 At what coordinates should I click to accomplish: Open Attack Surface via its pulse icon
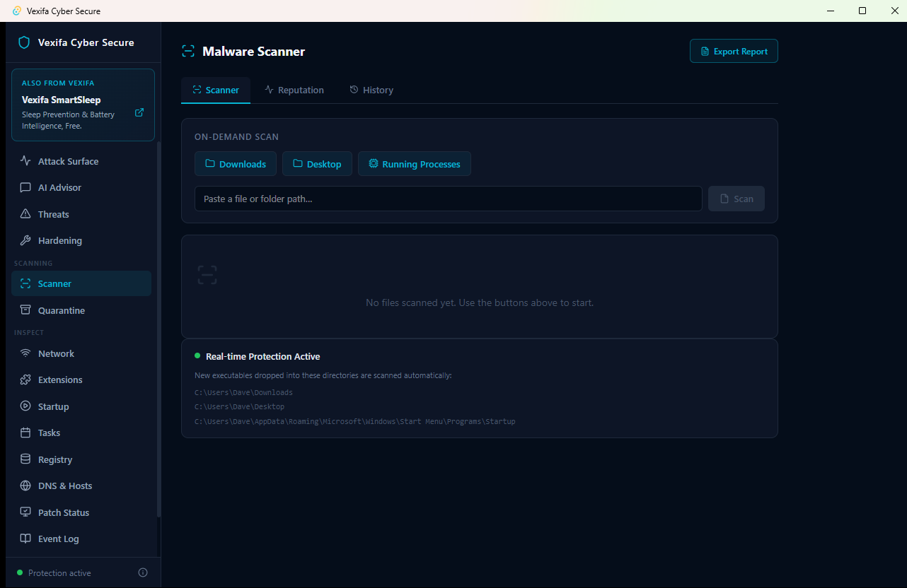25,161
